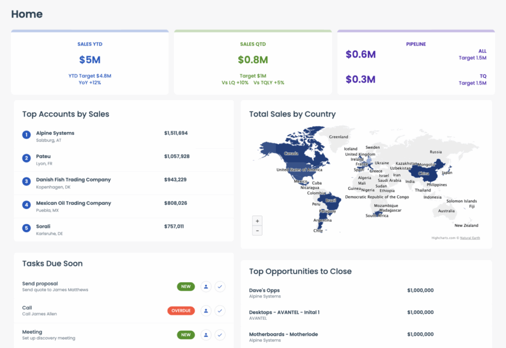Zoom out on the sales map
Screen dimensions: 506x348
[x=257, y=231]
